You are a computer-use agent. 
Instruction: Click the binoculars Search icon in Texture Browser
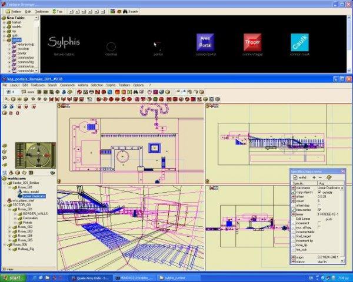coord(125,11)
